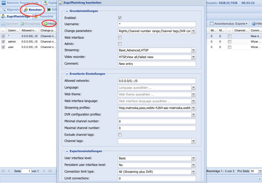This screenshot has width=262, height=183.
Task: Open the Video recorder dropdown
Action: (194, 57)
